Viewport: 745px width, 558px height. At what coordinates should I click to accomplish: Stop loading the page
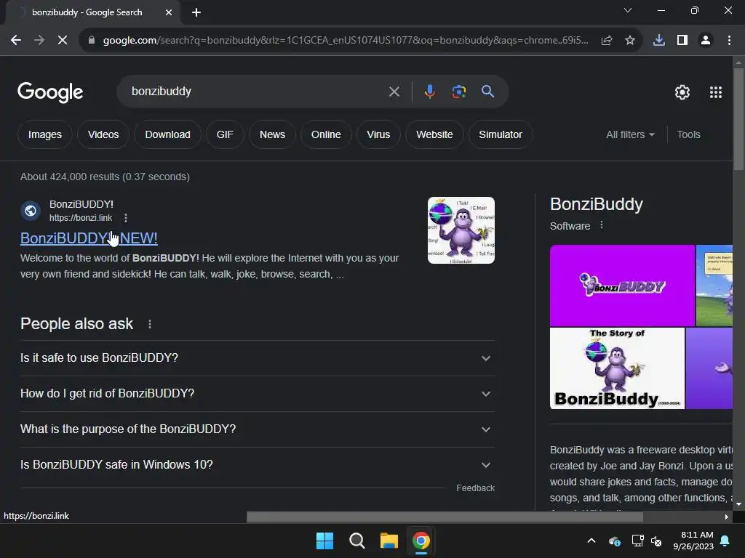point(63,41)
